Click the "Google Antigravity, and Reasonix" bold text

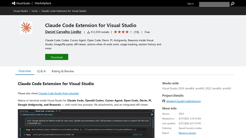click(39, 105)
